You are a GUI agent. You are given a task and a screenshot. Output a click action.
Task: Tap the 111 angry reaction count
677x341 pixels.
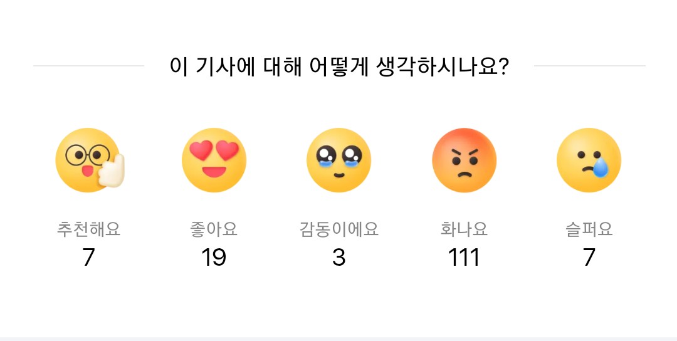(x=464, y=258)
